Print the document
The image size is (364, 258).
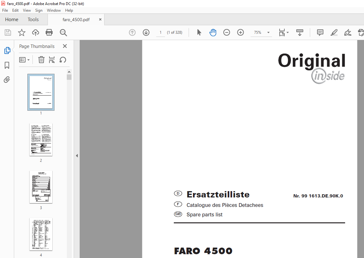pyautogui.click(x=49, y=32)
